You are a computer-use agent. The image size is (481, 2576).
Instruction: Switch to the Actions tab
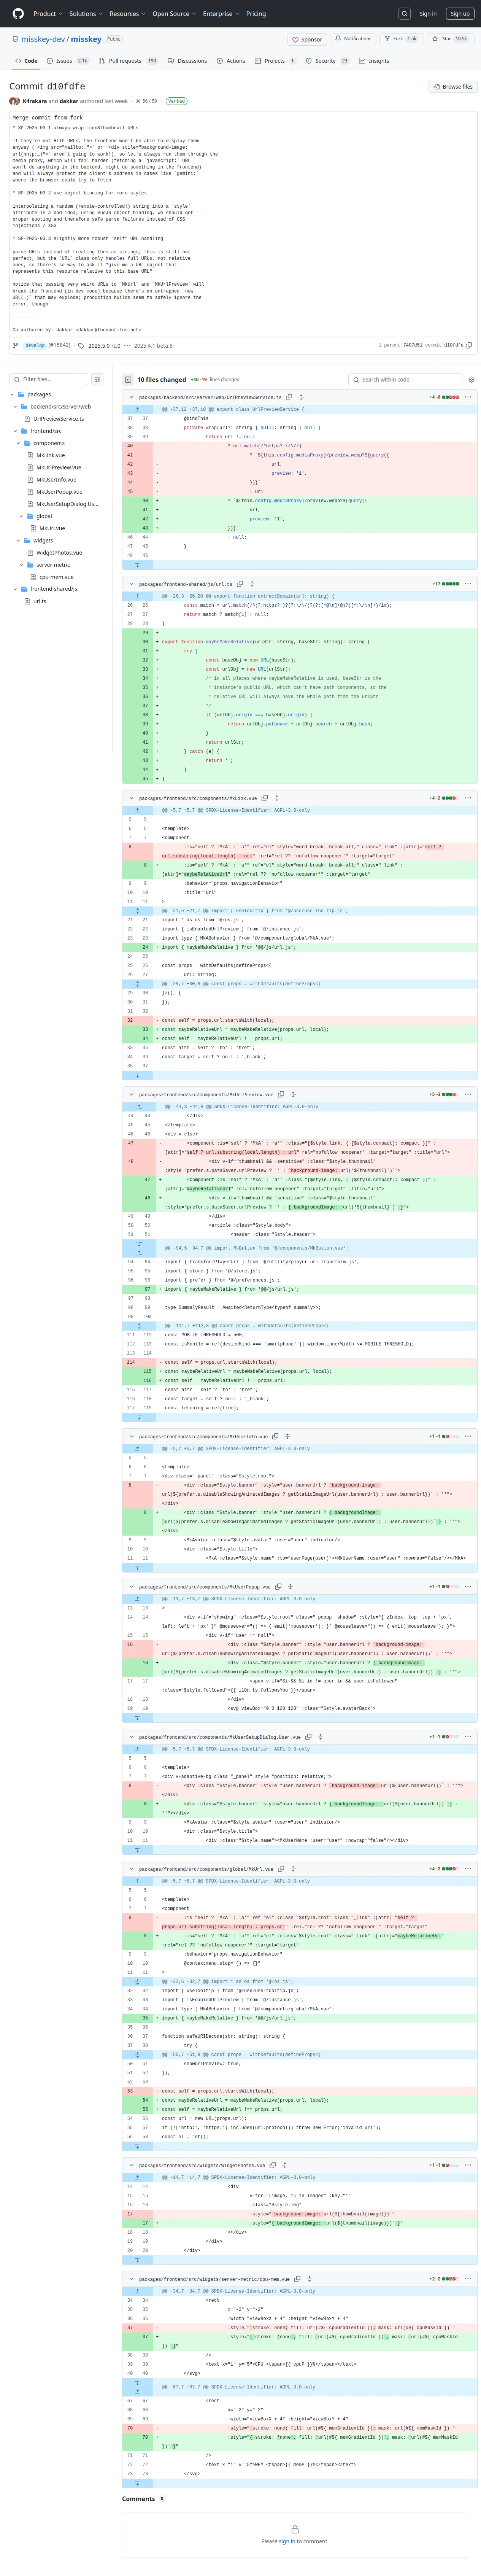[x=231, y=61]
